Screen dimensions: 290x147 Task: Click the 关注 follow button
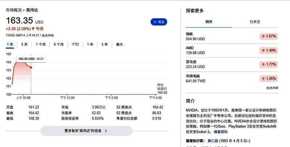click(x=159, y=22)
